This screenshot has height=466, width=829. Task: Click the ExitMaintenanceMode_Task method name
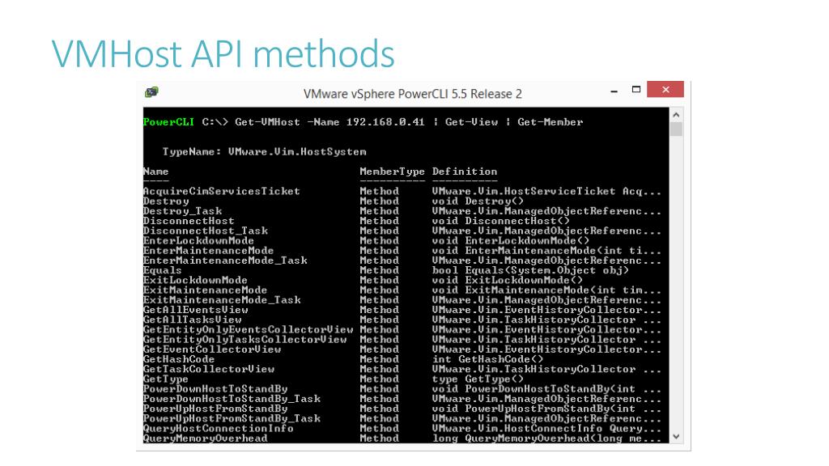pyautogui.click(x=222, y=300)
